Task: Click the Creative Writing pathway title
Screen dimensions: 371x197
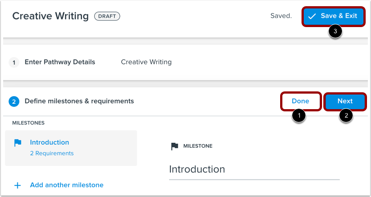Action: (50, 16)
